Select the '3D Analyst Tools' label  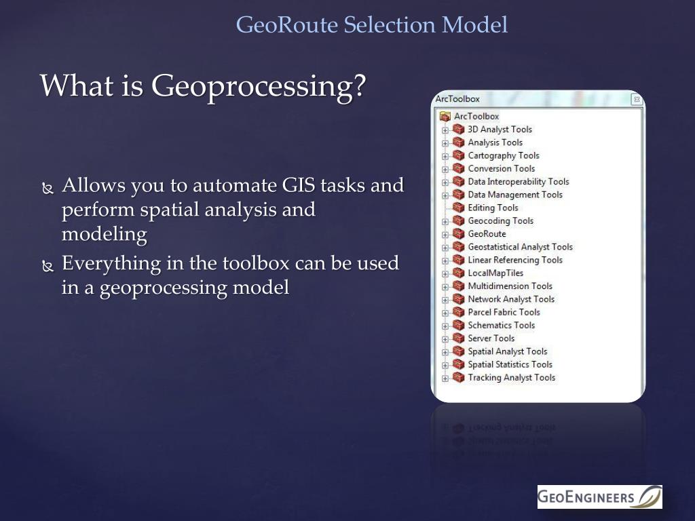(500, 130)
